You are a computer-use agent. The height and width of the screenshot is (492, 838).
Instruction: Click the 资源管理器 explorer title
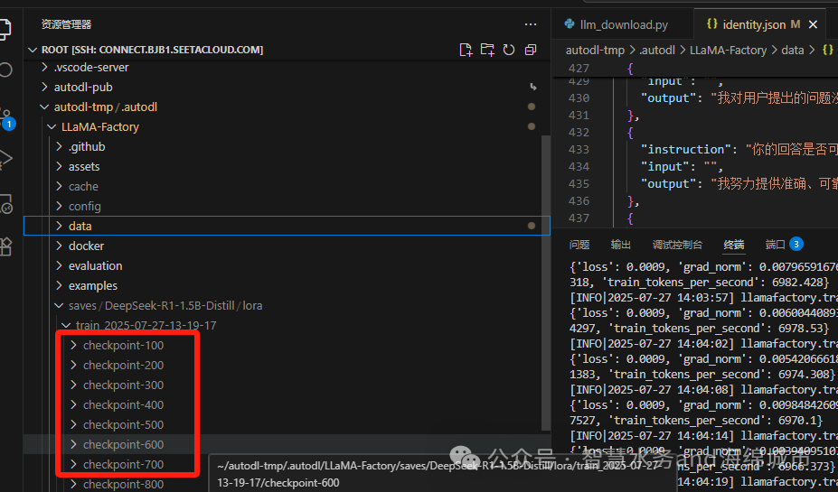66,24
